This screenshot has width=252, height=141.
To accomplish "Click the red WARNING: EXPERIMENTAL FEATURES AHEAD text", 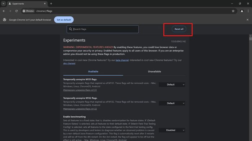I will [x=88, y=47].
